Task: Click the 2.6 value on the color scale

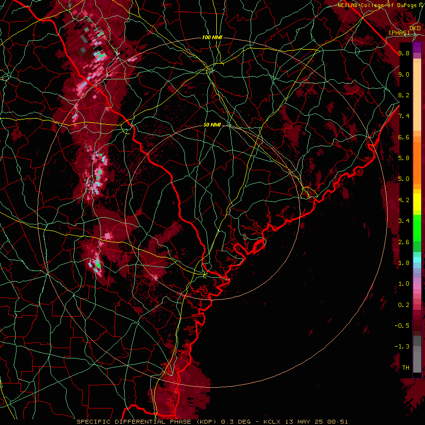Action: 404,242
